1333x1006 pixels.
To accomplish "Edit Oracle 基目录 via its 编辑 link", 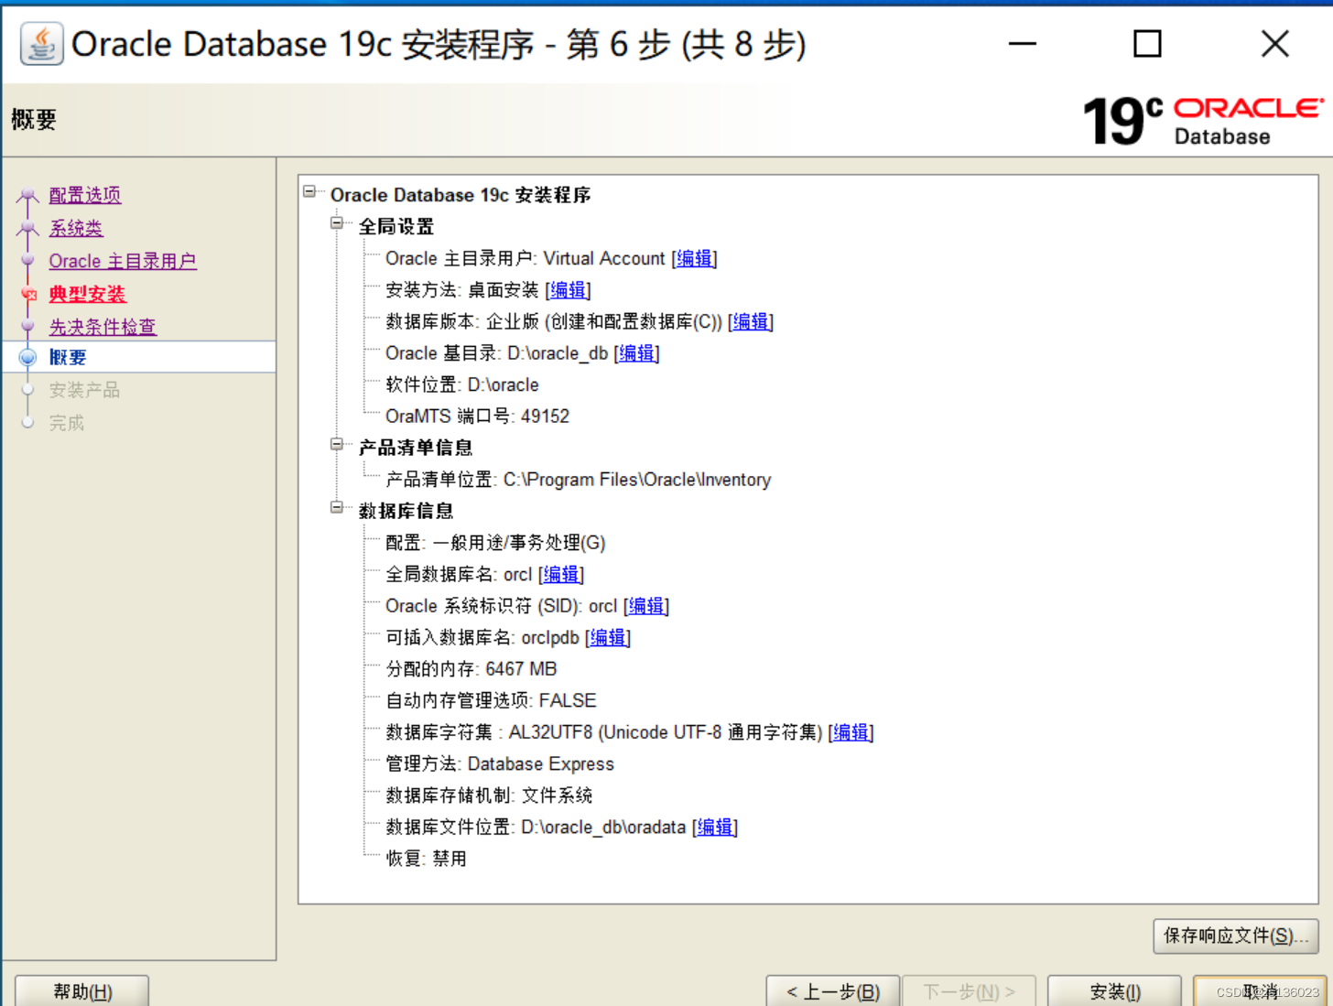I will click(637, 353).
